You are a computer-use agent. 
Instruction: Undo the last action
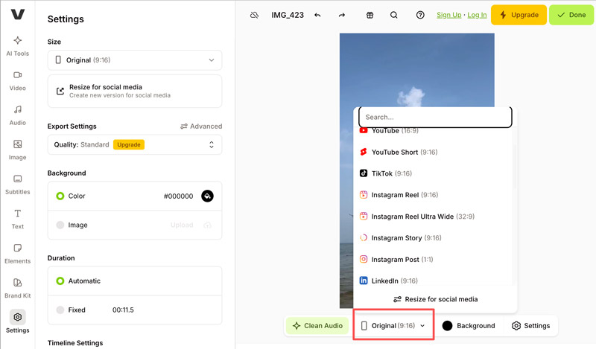click(318, 15)
